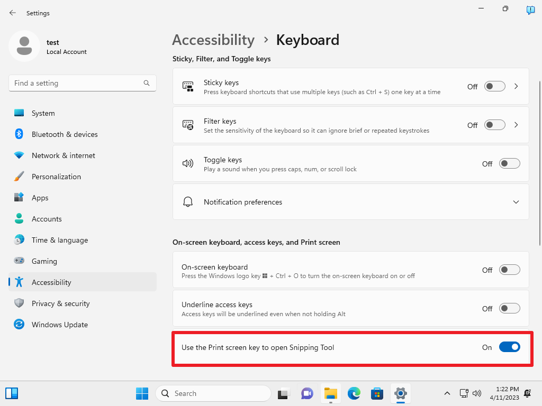Click the Filter keys icon
Screen dimensions: 542x406
pyautogui.click(x=188, y=124)
